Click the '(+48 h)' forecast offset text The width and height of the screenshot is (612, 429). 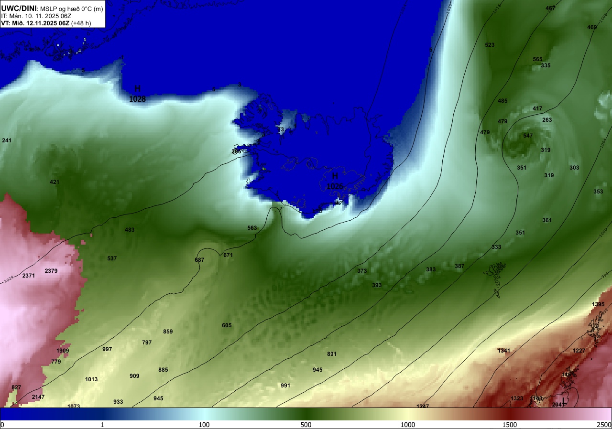[81, 23]
